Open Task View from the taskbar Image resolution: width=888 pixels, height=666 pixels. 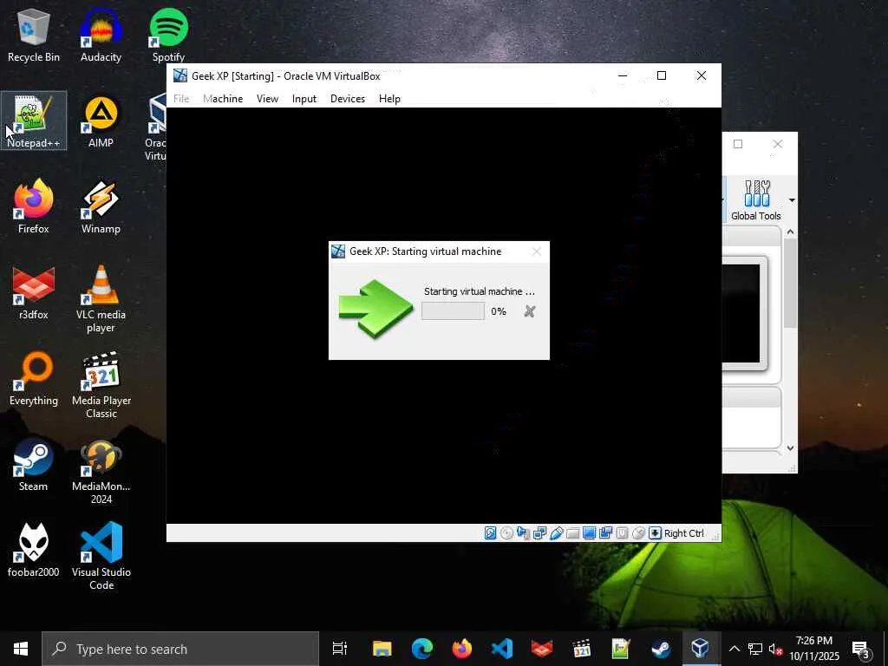pyautogui.click(x=339, y=649)
